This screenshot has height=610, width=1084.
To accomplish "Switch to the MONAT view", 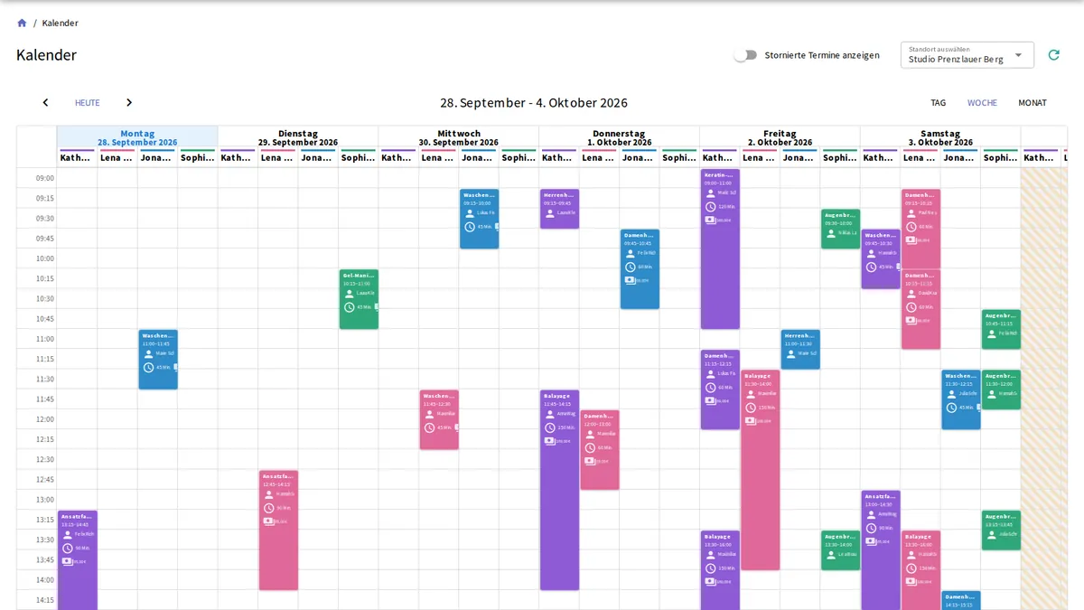I will [1033, 103].
